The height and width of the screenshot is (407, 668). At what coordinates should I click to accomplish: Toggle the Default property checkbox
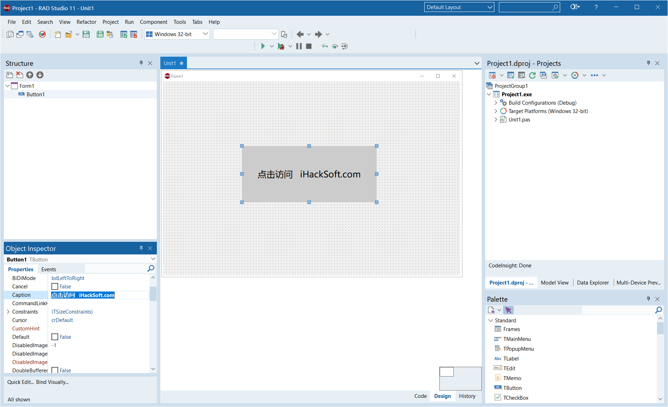(55, 337)
